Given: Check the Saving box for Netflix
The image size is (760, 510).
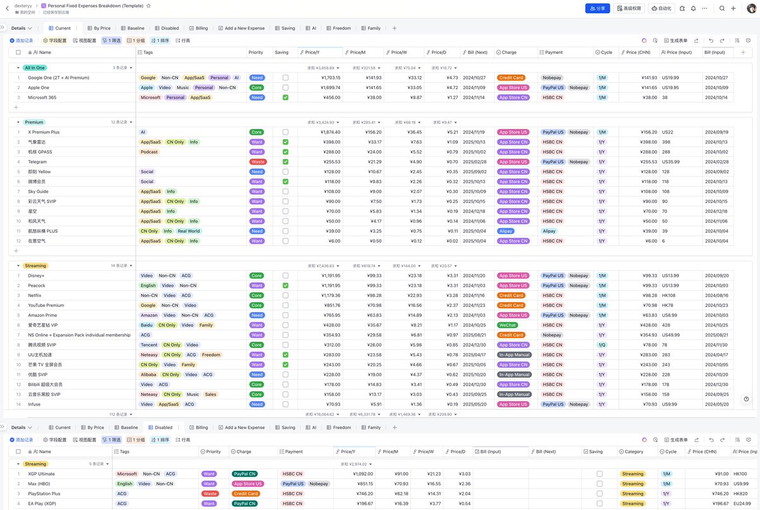Looking at the screenshot, I should 285,295.
